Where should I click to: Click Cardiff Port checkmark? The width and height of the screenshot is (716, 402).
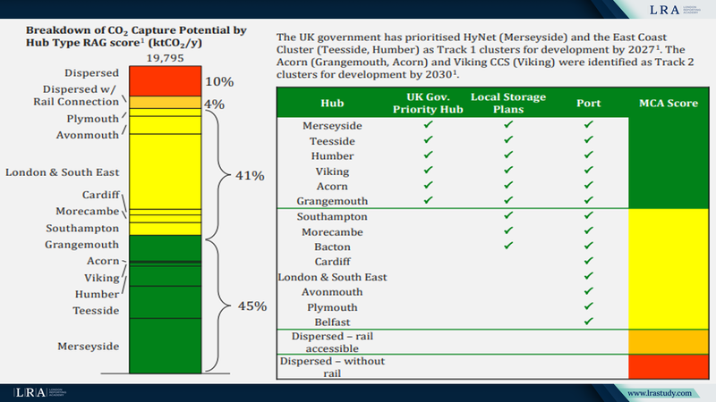pos(589,261)
